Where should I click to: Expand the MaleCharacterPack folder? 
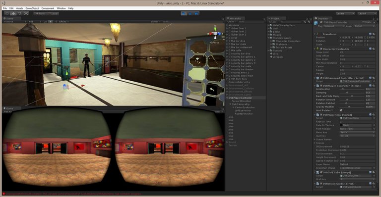point(268,25)
